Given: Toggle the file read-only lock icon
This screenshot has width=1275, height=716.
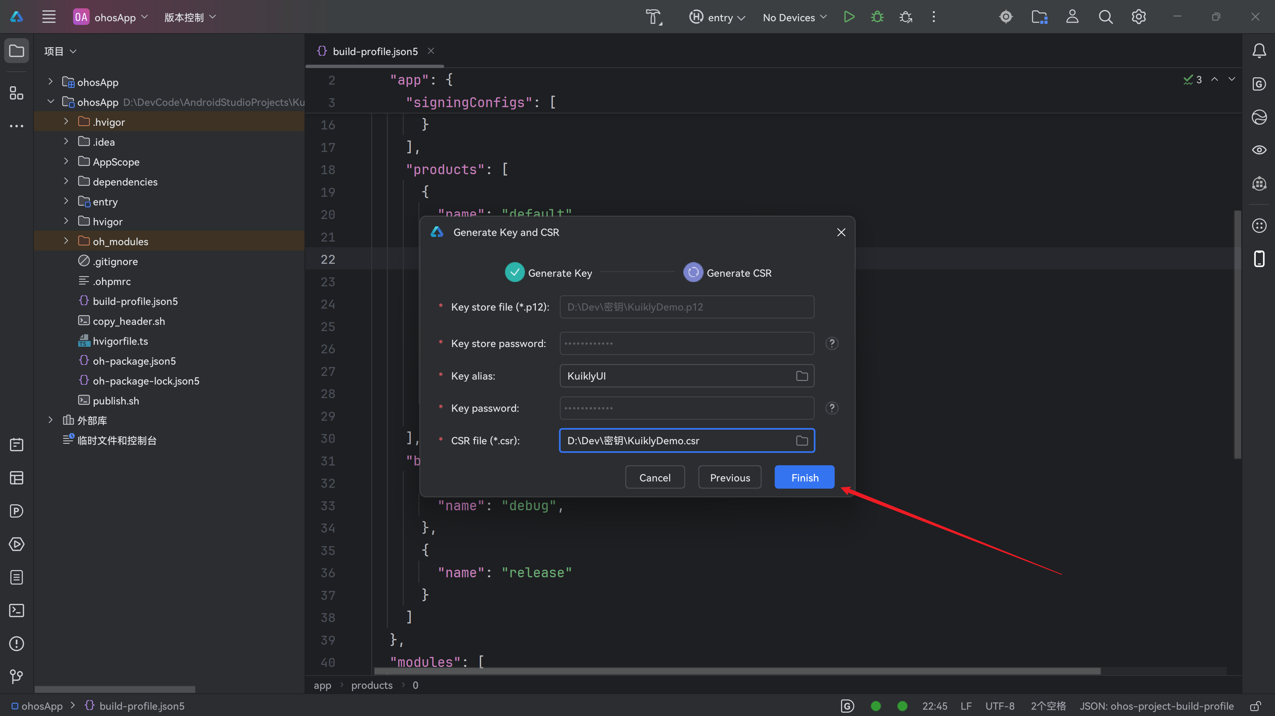Looking at the screenshot, I should point(1255,706).
